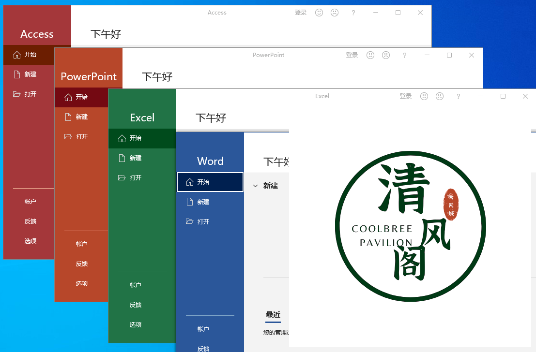536x352 pixels.
Task: Choose 打开 in the PowerPoint sidebar
Action: click(x=81, y=137)
